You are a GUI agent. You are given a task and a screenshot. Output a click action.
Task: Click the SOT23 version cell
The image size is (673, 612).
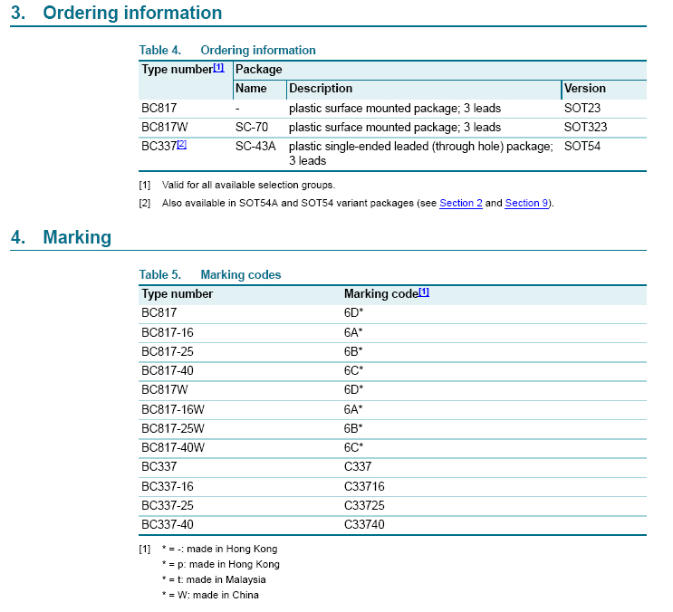[582, 108]
